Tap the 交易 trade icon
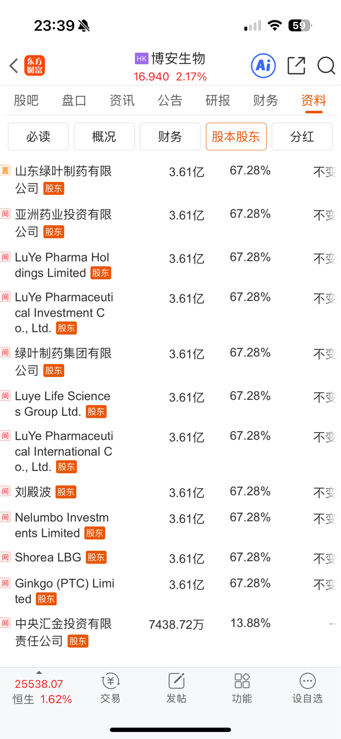Image resolution: width=341 pixels, height=739 pixels. pyautogui.click(x=110, y=688)
